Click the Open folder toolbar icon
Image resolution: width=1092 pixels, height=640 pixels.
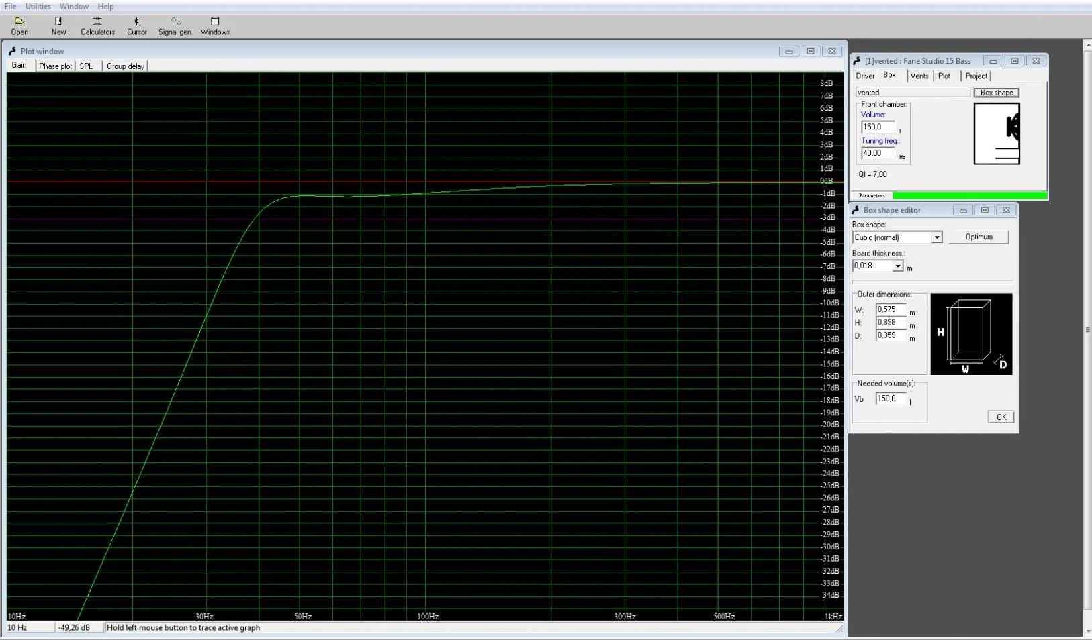point(19,25)
